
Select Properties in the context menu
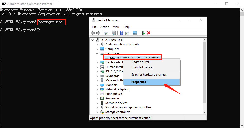pyautogui.click(x=152, y=82)
